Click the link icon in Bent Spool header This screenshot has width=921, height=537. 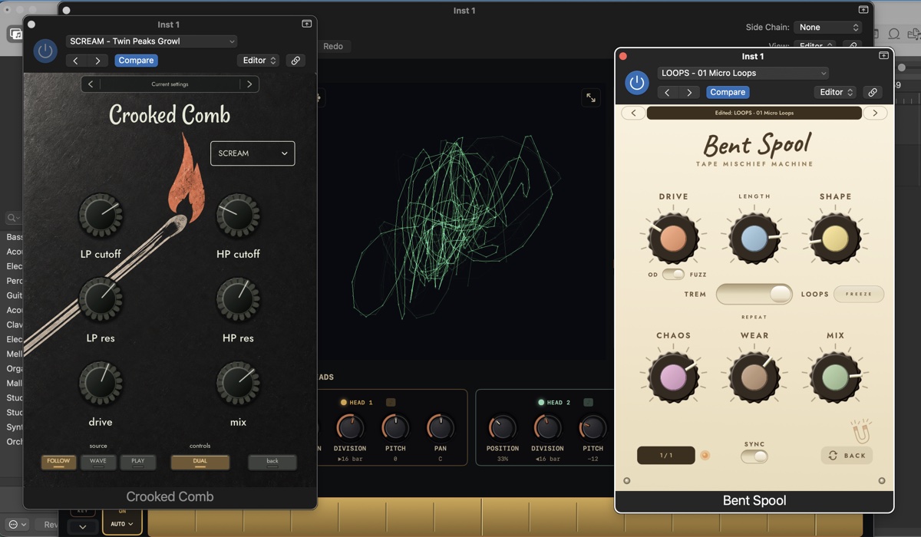click(872, 92)
